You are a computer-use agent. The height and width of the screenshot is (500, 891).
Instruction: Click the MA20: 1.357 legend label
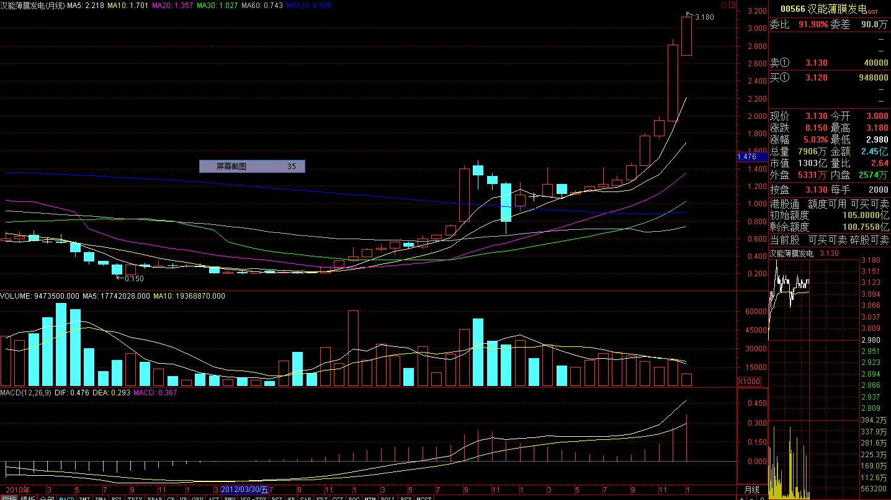(x=172, y=6)
